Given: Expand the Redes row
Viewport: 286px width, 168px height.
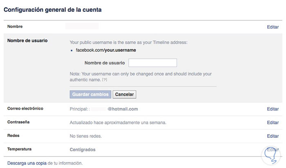Looking at the screenshot, I should click(14, 135).
